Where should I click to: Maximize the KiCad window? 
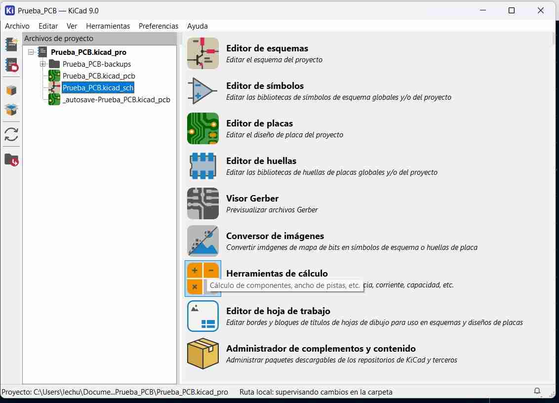(511, 10)
